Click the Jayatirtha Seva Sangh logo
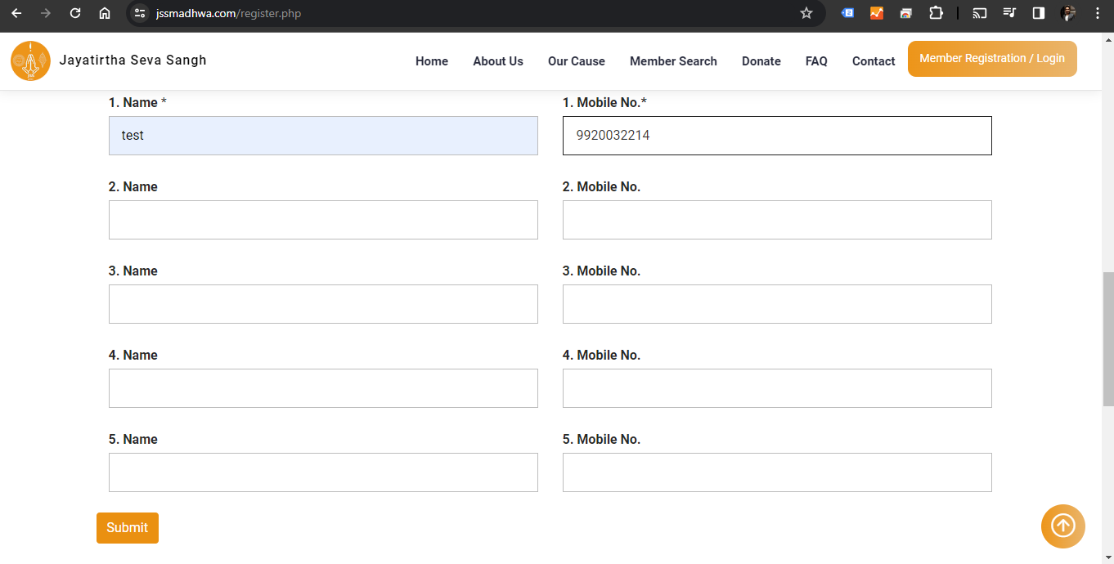 point(31,61)
